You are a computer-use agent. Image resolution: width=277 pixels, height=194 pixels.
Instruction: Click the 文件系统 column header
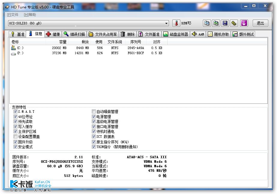click(115, 42)
